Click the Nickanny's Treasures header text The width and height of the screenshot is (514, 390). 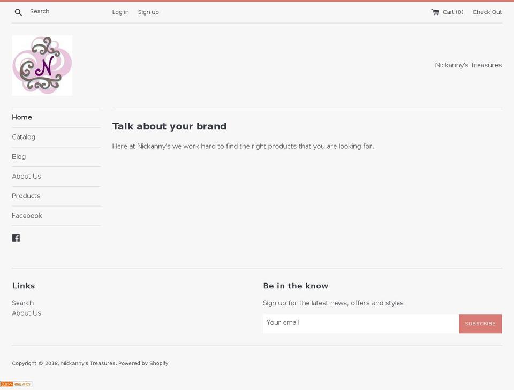(468, 65)
